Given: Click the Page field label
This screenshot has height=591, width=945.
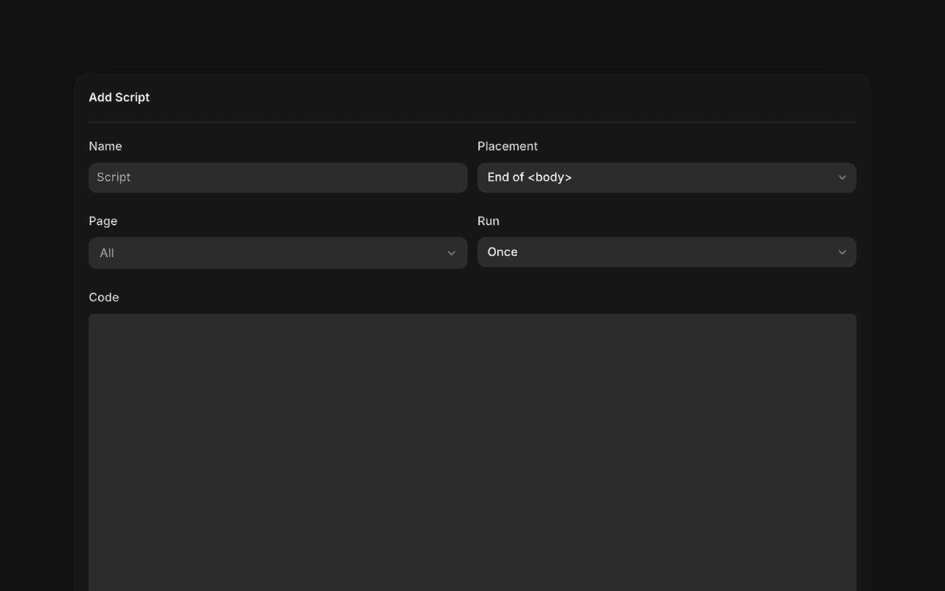Looking at the screenshot, I should (103, 220).
